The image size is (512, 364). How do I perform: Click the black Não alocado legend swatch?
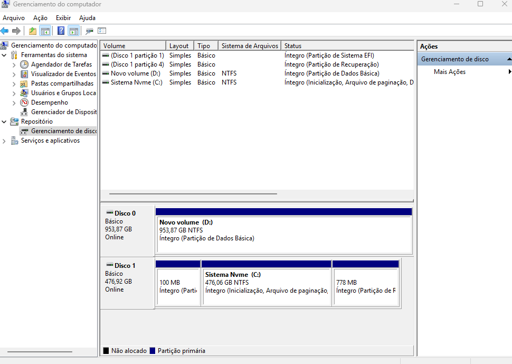click(x=106, y=351)
